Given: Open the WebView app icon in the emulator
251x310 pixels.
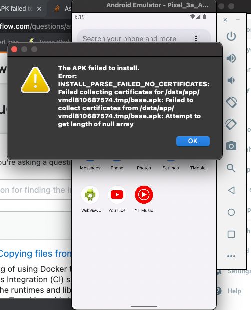Looking at the screenshot, I should click(90, 195).
